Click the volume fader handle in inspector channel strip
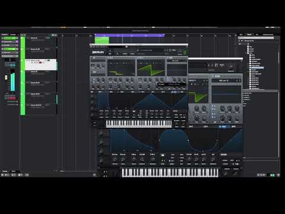 coord(6,77)
